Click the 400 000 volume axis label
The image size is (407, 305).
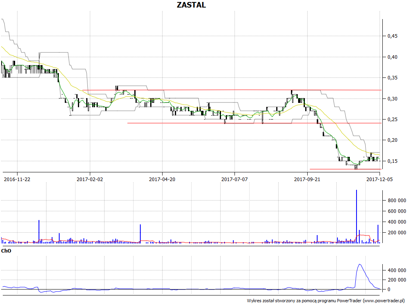397,222
